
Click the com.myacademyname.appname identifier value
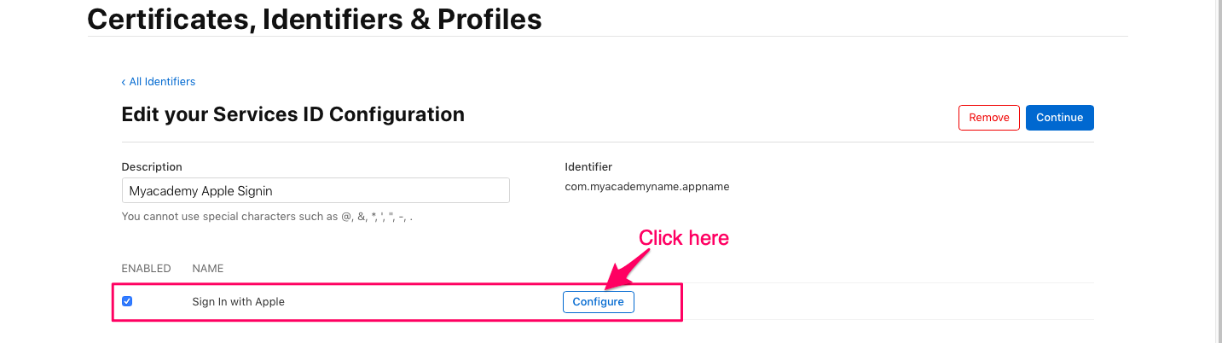click(646, 186)
